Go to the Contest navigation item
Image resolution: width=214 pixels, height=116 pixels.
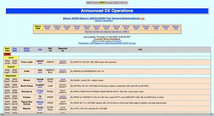click(109, 3)
